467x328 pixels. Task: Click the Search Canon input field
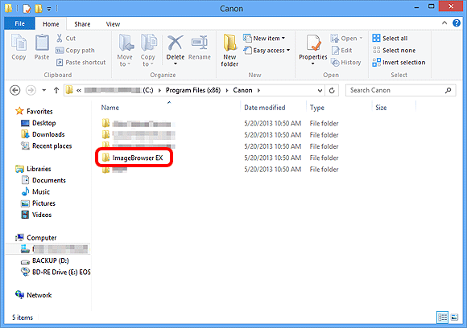coord(396,90)
